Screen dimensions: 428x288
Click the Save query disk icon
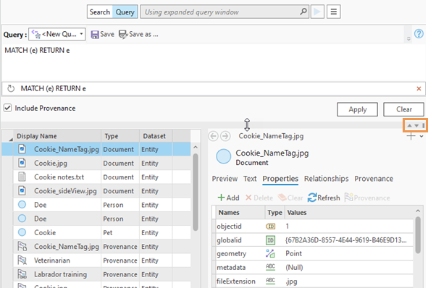[95, 34]
